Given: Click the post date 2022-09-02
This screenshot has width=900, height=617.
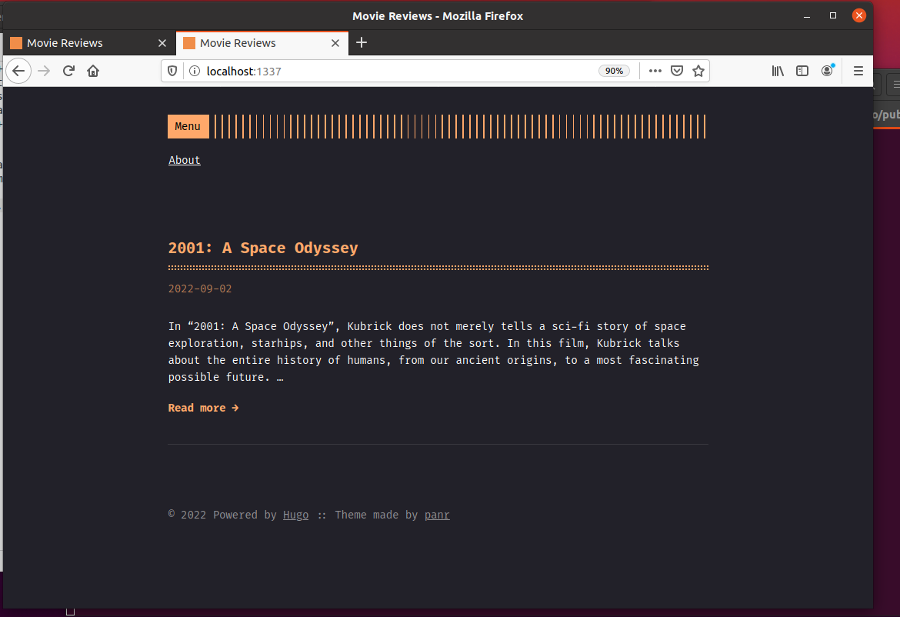Looking at the screenshot, I should 200,288.
